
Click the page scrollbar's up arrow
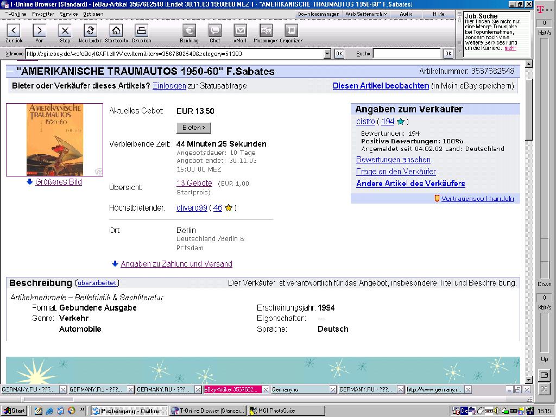point(529,64)
